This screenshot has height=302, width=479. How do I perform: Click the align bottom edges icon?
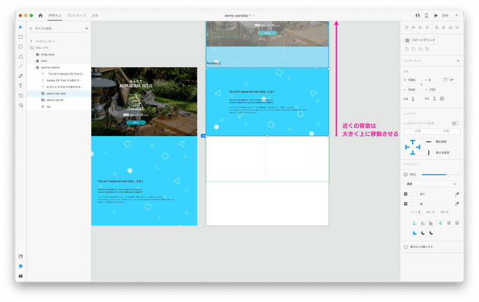click(x=420, y=28)
